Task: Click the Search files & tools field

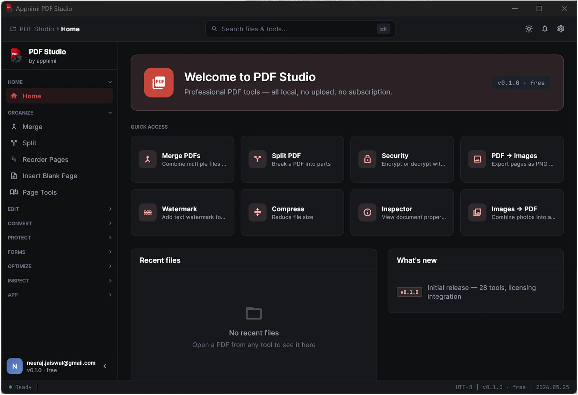Action: [300, 29]
